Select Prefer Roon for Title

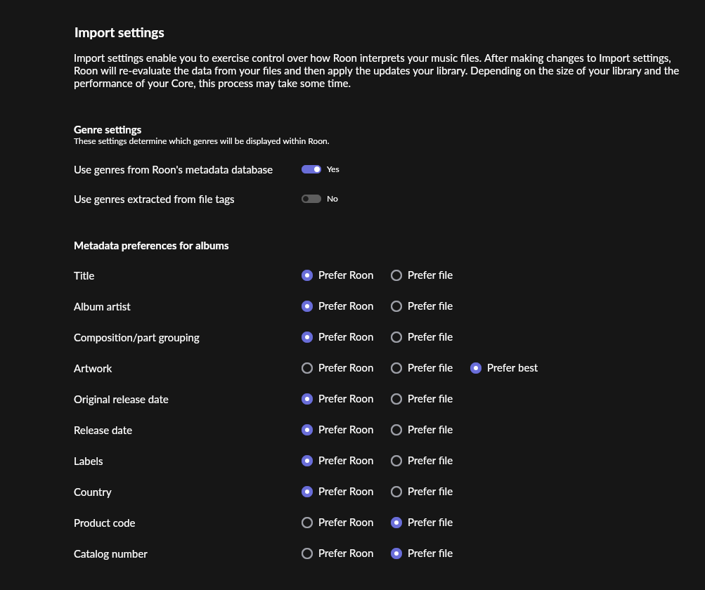pyautogui.click(x=307, y=275)
